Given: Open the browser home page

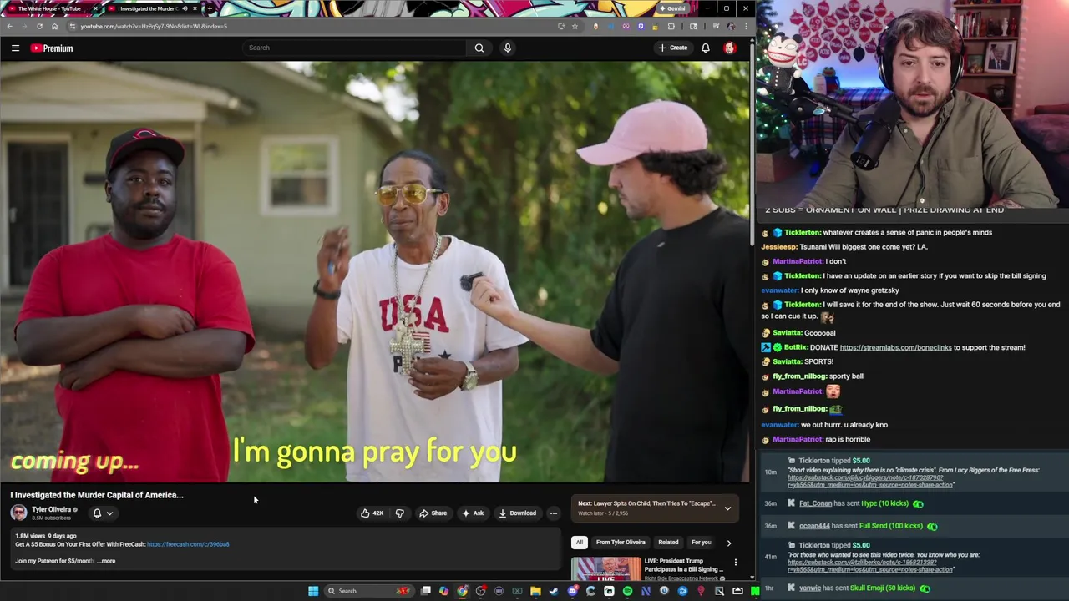Looking at the screenshot, I should [54, 26].
